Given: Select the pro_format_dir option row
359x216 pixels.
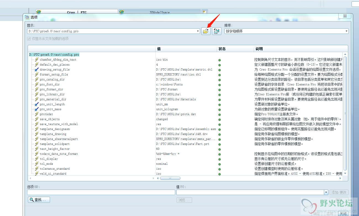Looking at the screenshot, I should [51, 89].
